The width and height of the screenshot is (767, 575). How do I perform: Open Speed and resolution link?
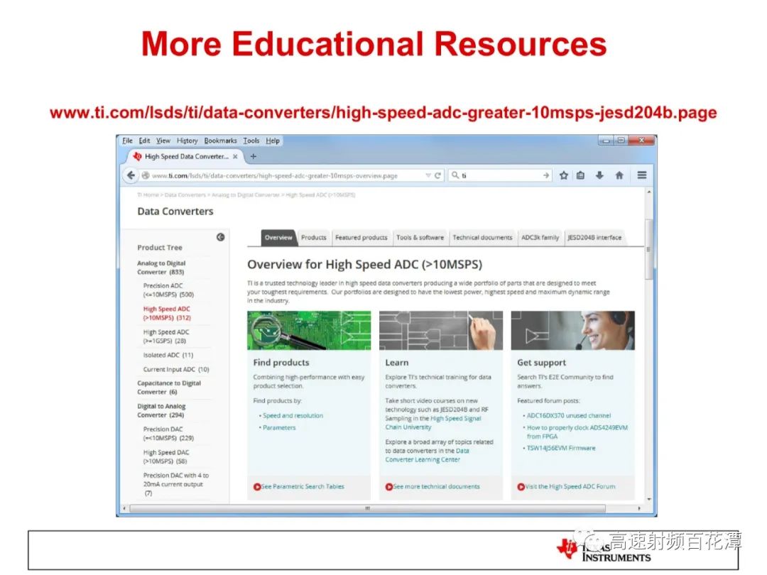coord(293,415)
